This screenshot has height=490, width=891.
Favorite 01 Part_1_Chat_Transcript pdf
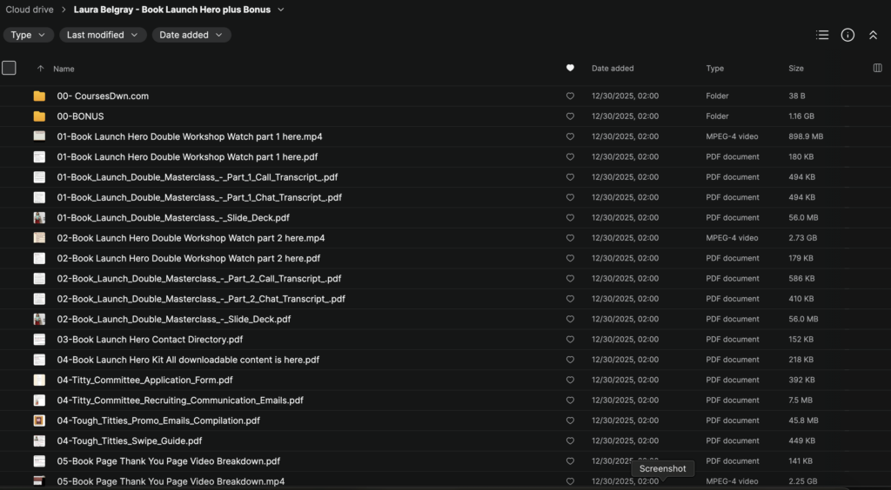(570, 197)
